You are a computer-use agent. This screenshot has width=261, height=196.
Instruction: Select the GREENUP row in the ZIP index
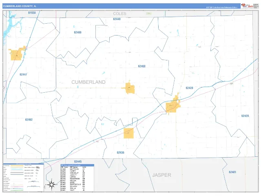coord(73,173)
